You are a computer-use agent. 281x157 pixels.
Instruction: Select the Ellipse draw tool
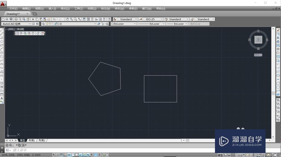(2, 64)
